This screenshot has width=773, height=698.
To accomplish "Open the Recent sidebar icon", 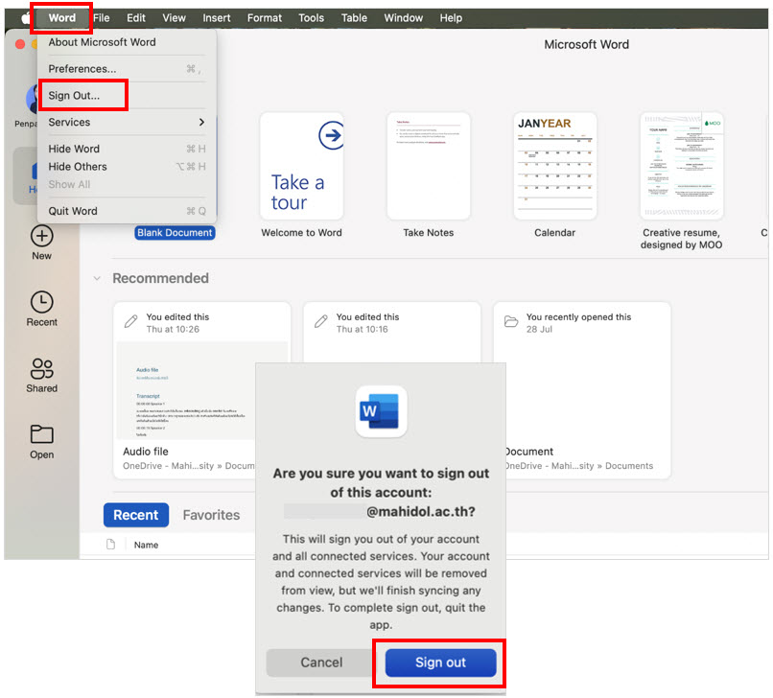I will [41, 303].
